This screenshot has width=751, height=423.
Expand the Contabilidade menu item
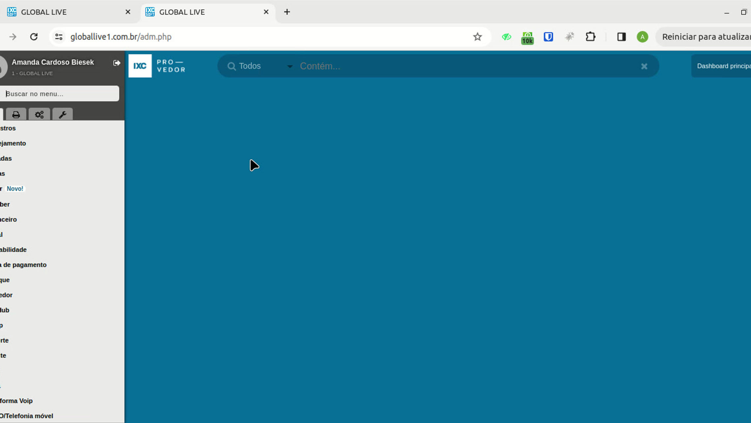(14, 250)
